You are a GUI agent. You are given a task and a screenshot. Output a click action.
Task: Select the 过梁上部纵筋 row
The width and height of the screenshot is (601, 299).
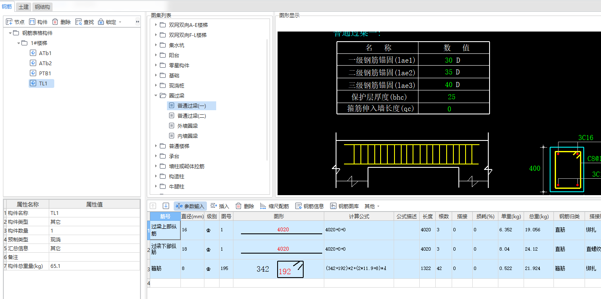click(x=165, y=230)
